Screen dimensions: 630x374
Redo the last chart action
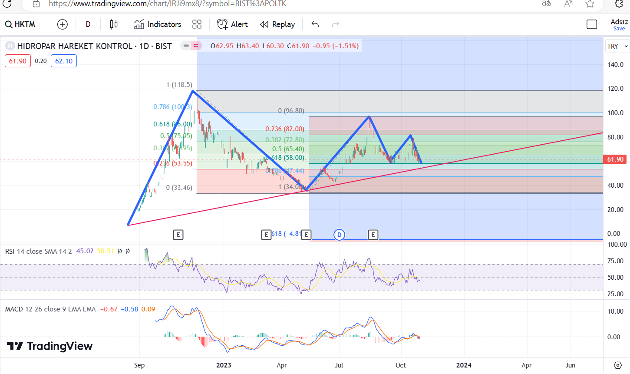pos(336,24)
